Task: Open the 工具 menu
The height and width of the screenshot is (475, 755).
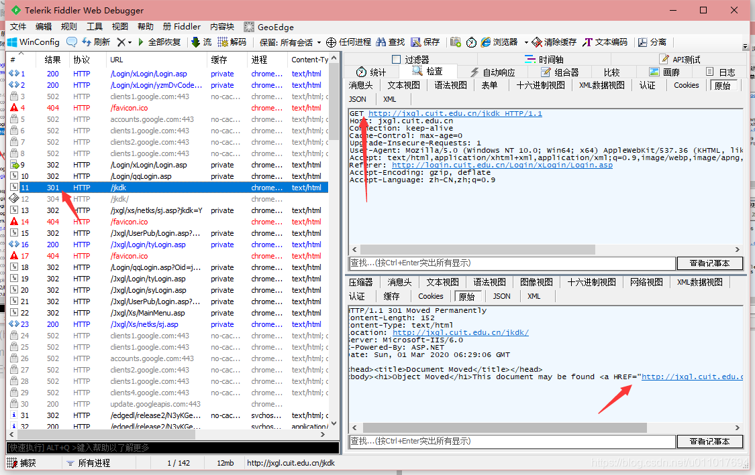Action: pos(95,27)
